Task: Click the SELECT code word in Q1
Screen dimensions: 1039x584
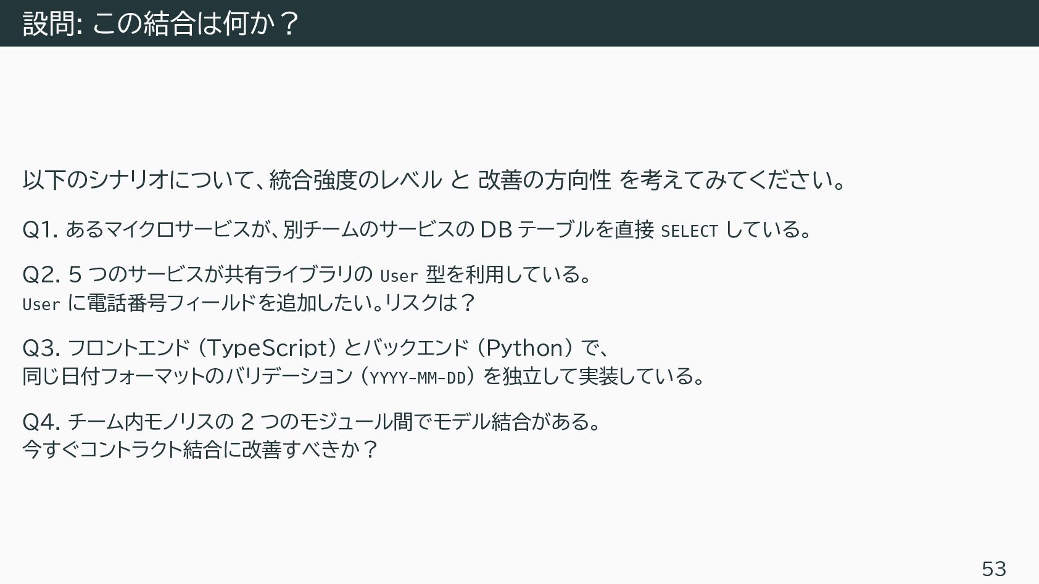Action: click(x=689, y=231)
